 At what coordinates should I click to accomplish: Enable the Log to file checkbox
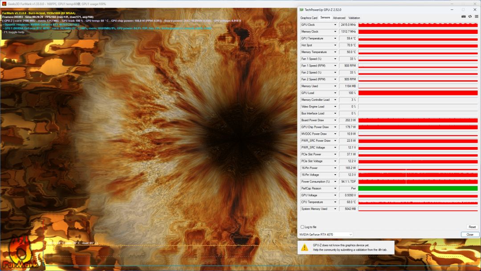[303, 227]
